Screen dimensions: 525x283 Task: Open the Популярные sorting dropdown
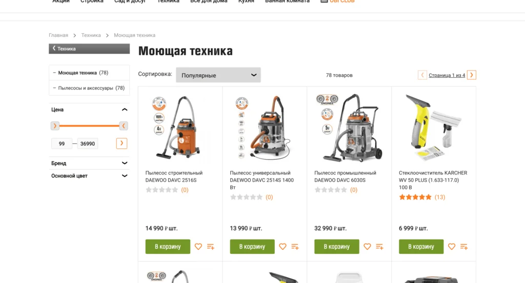218,75
